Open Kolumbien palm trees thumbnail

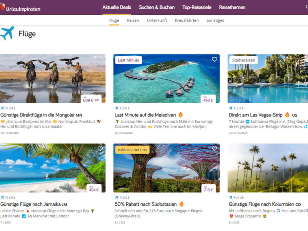tap(268, 168)
